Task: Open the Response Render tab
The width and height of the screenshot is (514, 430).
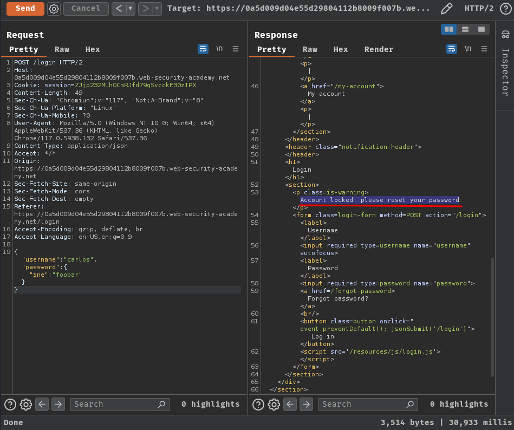Action: 379,49
